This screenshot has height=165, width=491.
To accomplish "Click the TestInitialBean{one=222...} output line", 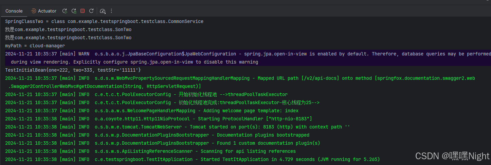I will click(x=73, y=70).
